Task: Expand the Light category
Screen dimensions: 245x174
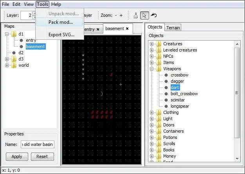Action: click(151, 119)
